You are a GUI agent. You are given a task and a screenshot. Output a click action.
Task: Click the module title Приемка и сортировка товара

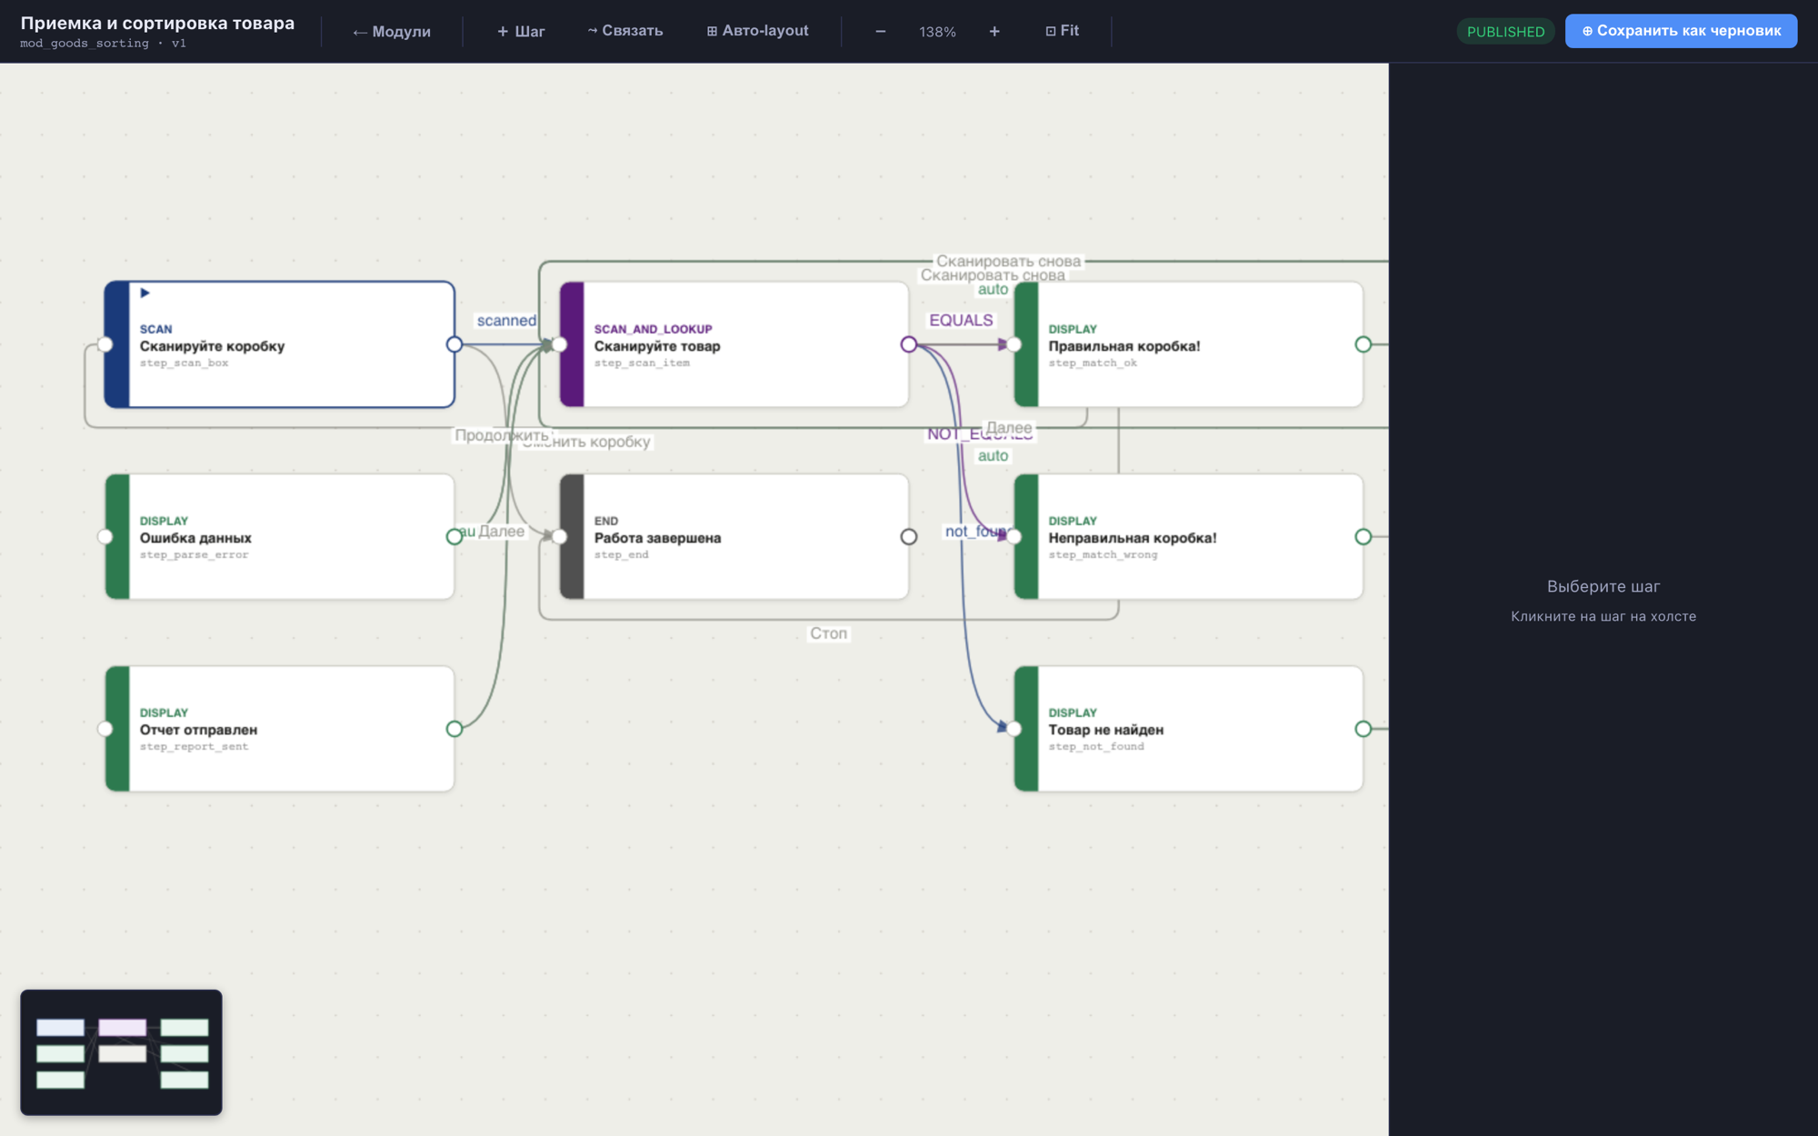click(157, 23)
